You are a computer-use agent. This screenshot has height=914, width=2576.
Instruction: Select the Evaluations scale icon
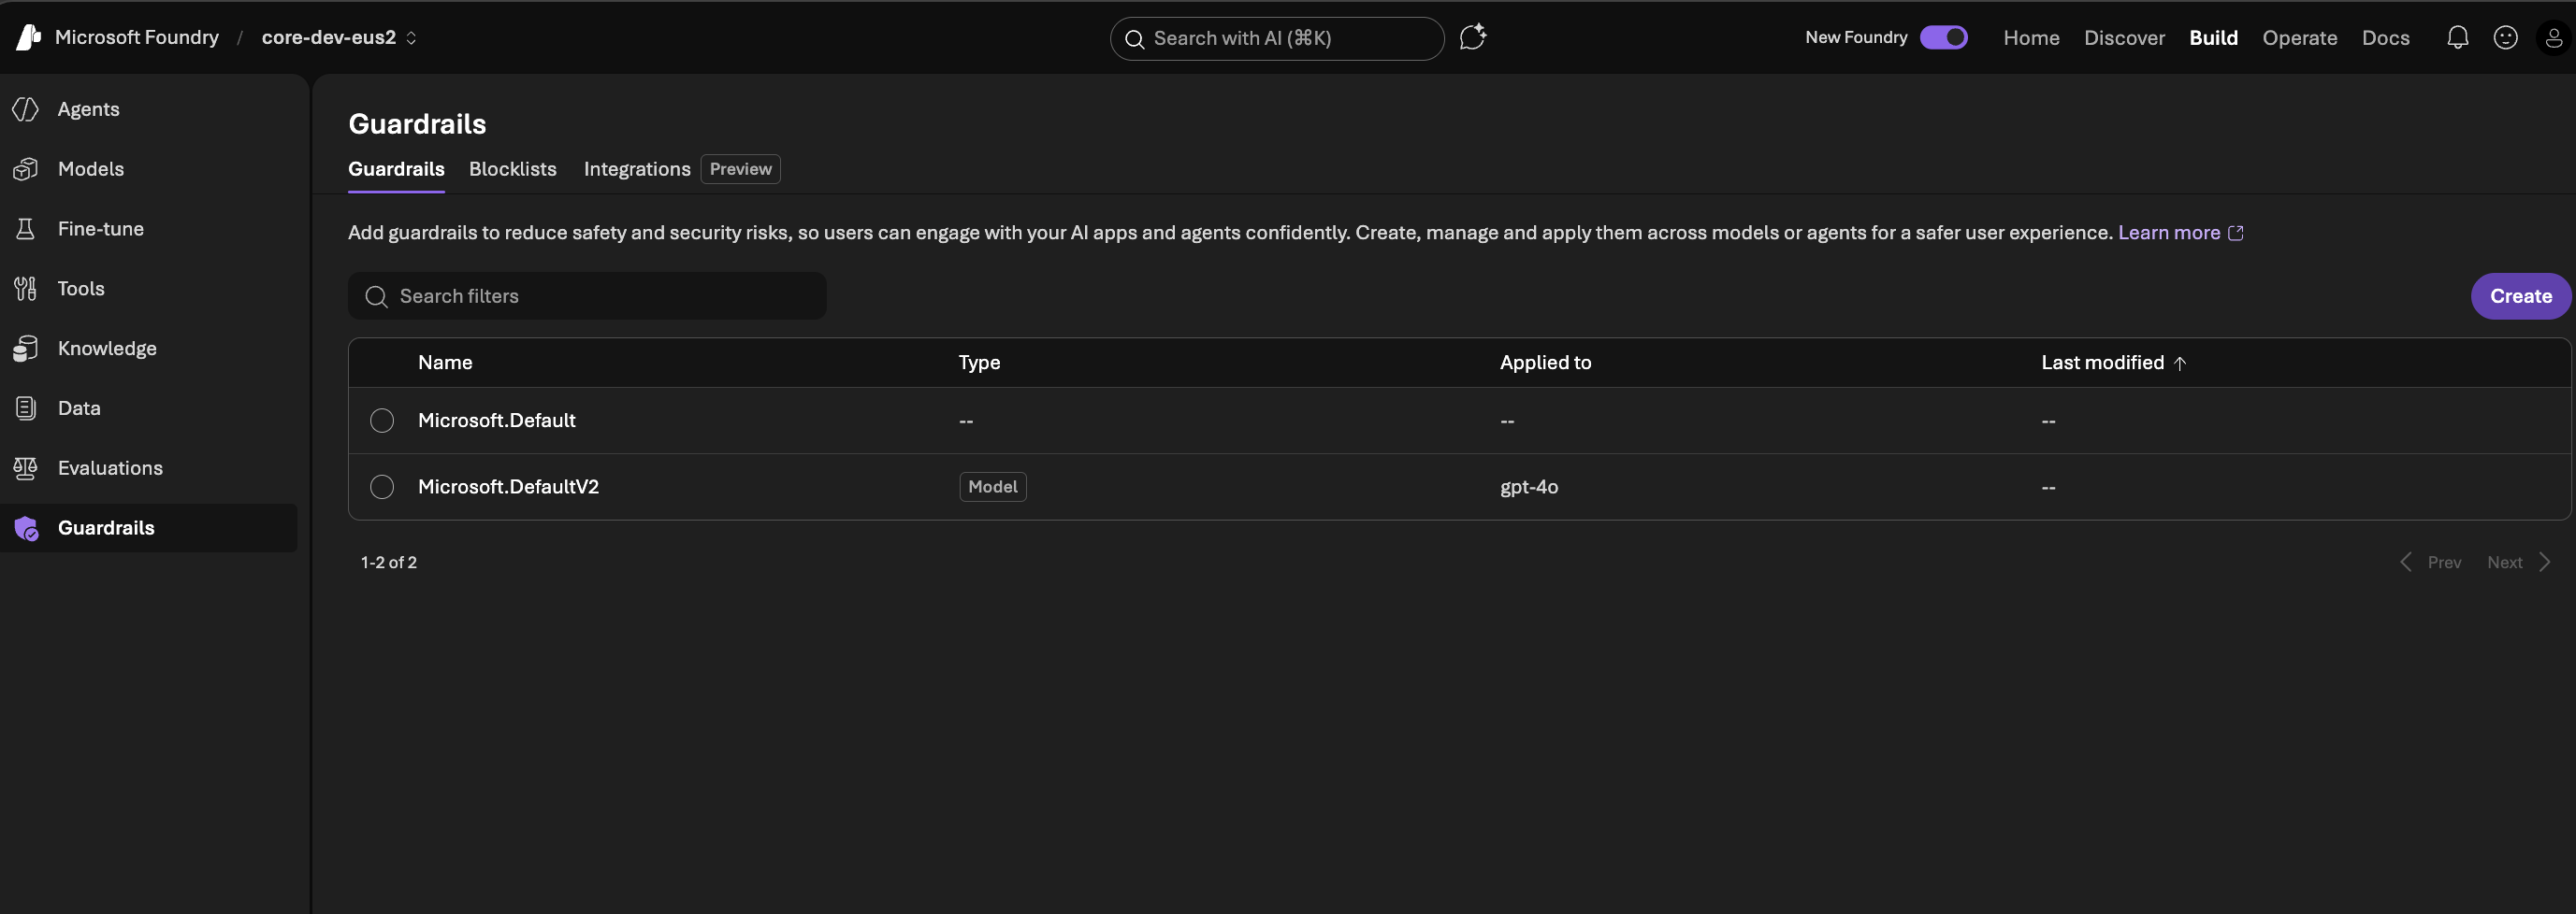click(26, 467)
